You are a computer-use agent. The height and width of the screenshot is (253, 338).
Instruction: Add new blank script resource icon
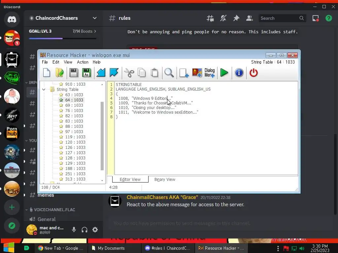click(184, 73)
